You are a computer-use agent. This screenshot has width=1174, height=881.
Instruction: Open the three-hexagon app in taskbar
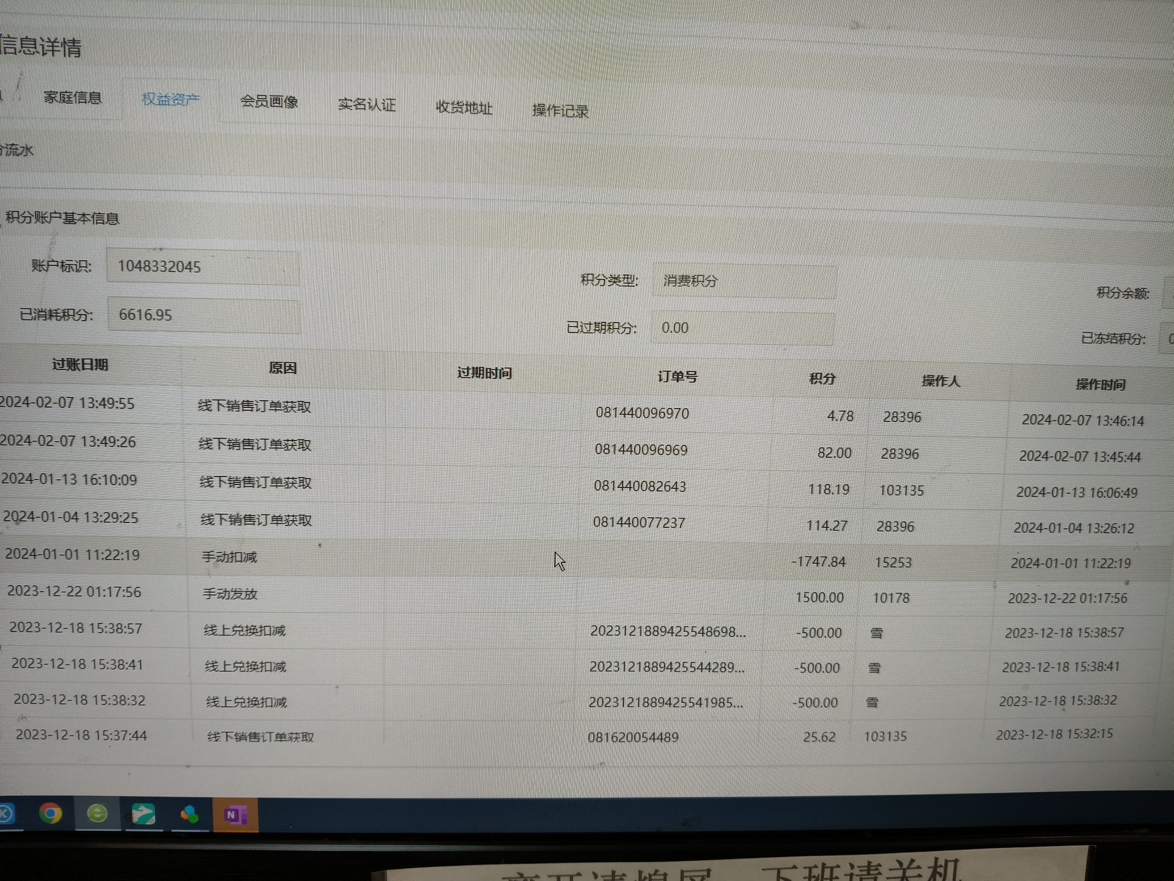point(190,814)
